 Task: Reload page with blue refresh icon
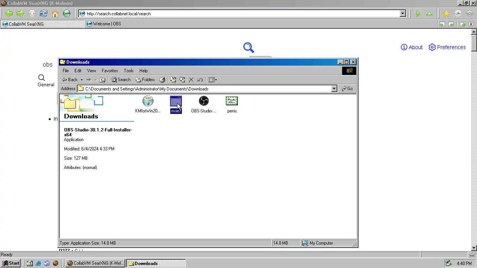click(44, 14)
